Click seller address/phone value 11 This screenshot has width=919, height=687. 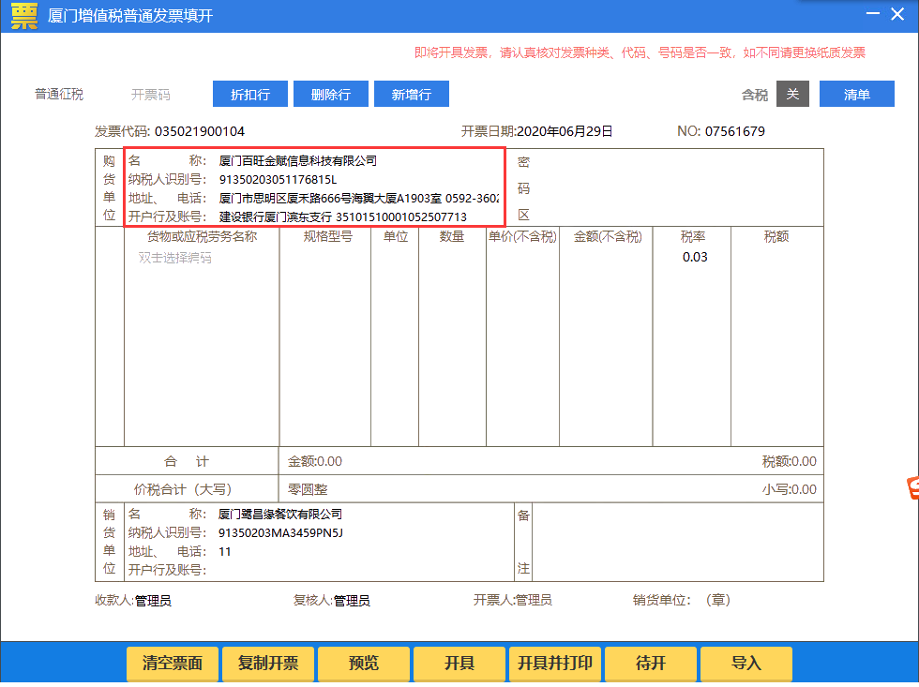(x=224, y=552)
